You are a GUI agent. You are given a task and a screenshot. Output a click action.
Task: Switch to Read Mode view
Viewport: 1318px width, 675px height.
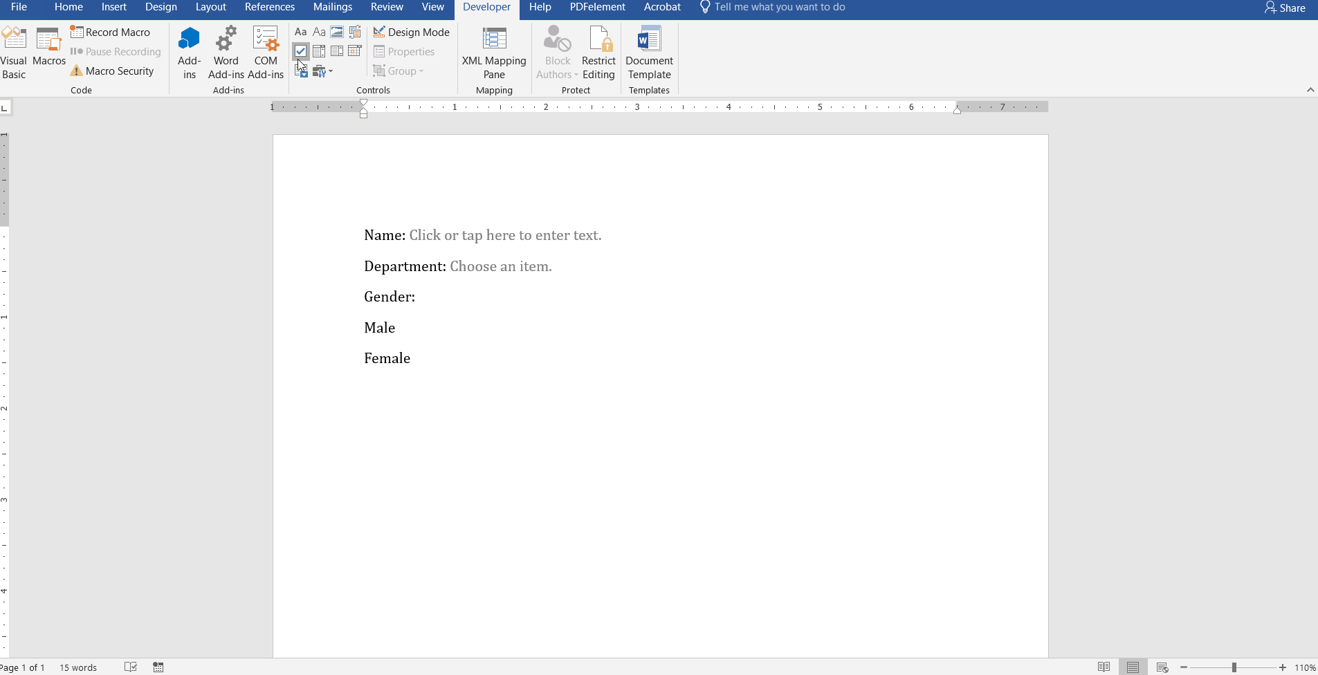(x=1104, y=667)
